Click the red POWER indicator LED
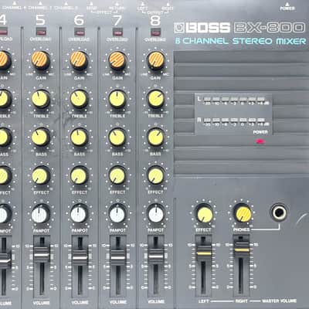Screen dimensions: 309x309 (260, 141)
